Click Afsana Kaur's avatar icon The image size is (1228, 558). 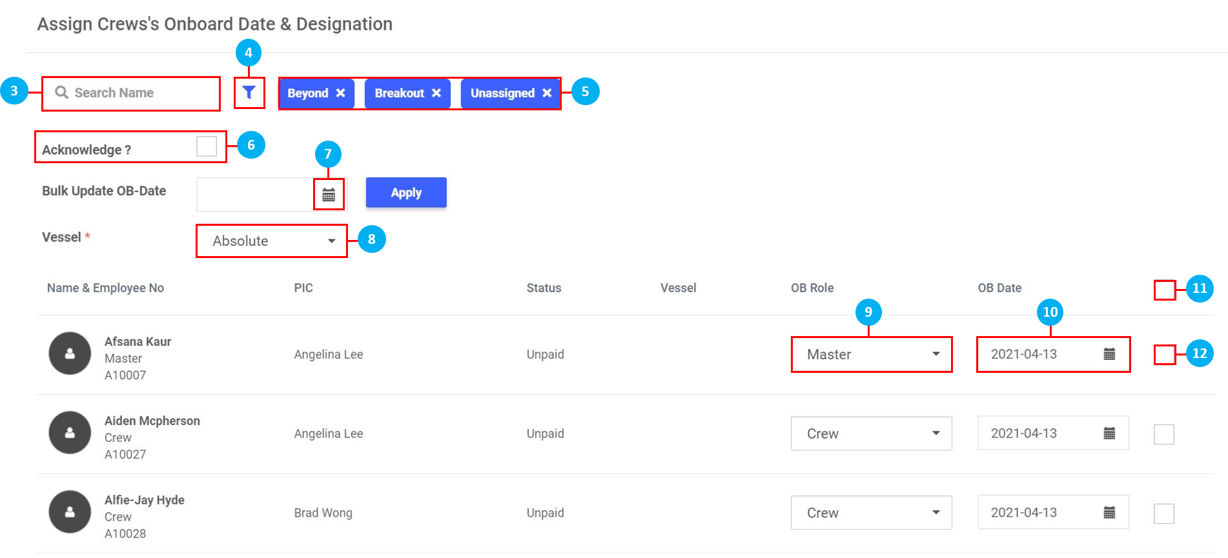[70, 354]
